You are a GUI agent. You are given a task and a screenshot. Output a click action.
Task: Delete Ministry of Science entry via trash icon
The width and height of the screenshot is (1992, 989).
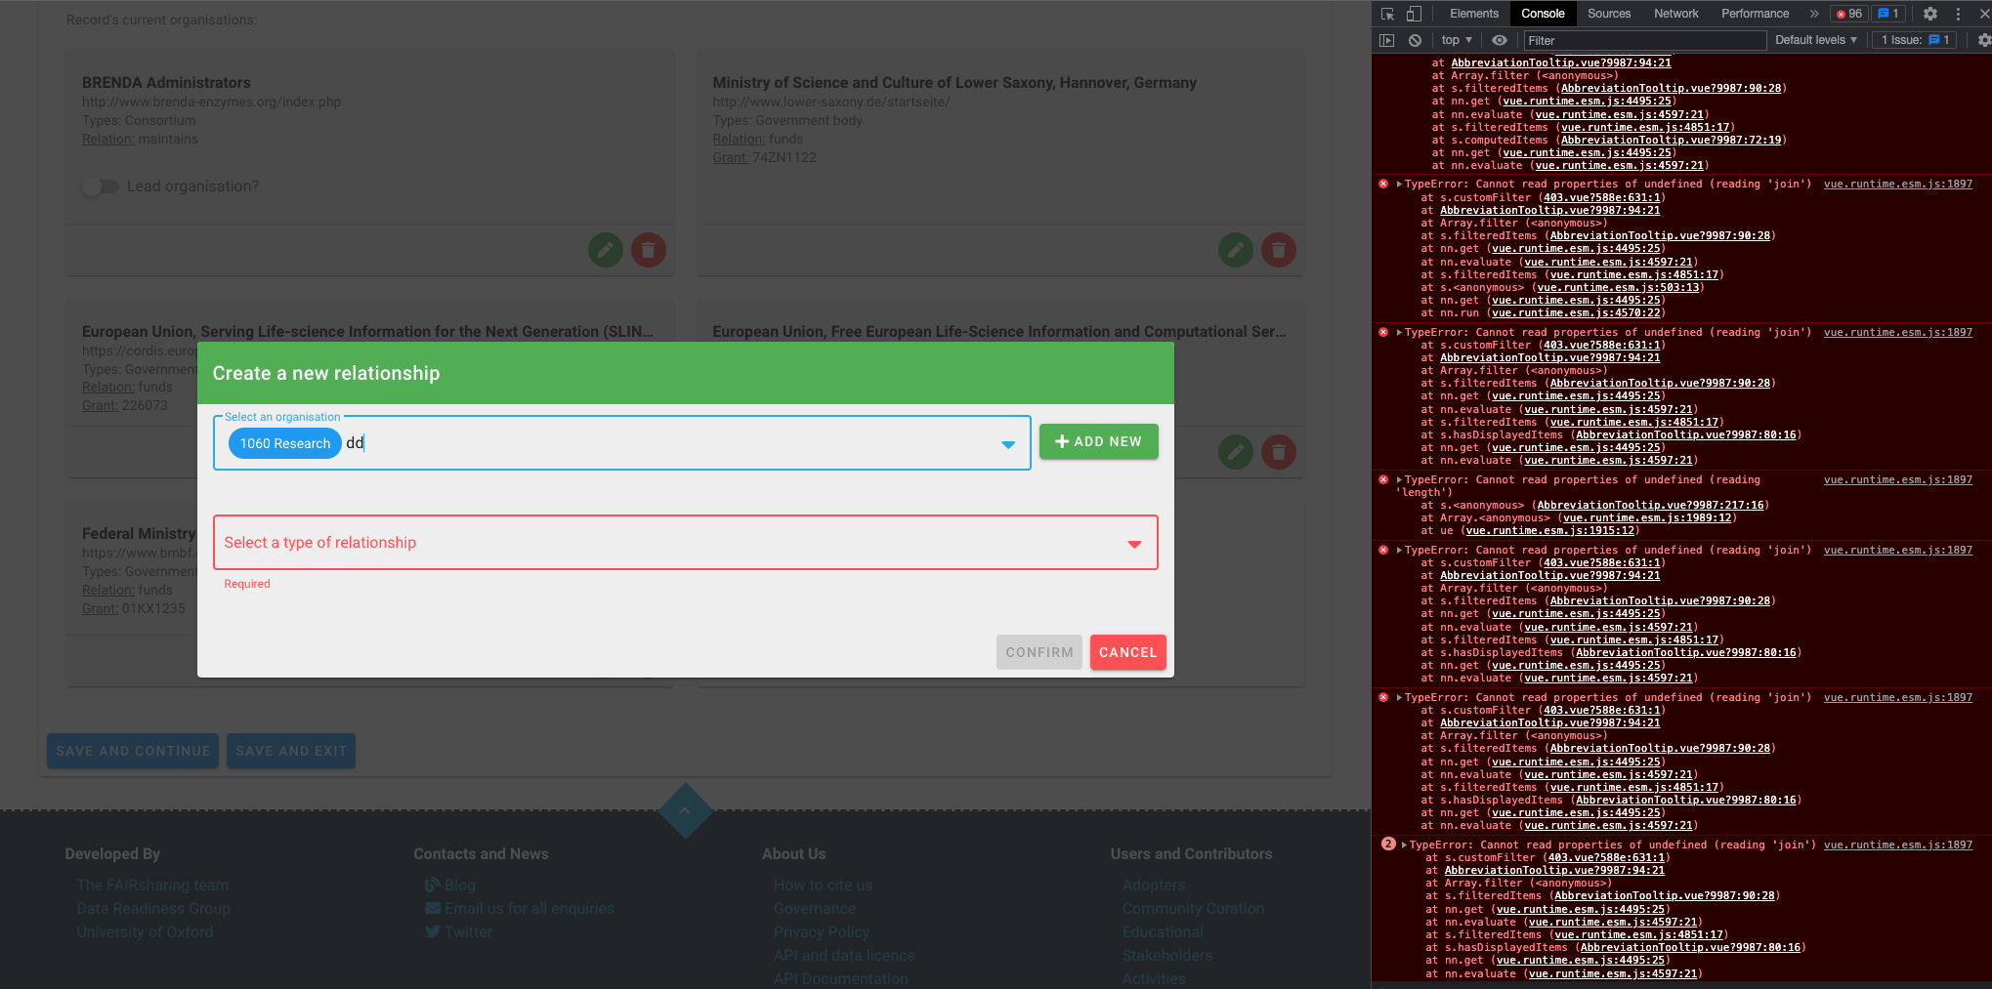(1279, 250)
